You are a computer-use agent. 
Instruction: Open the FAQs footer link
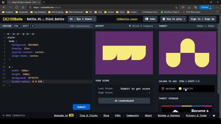pos(118,115)
